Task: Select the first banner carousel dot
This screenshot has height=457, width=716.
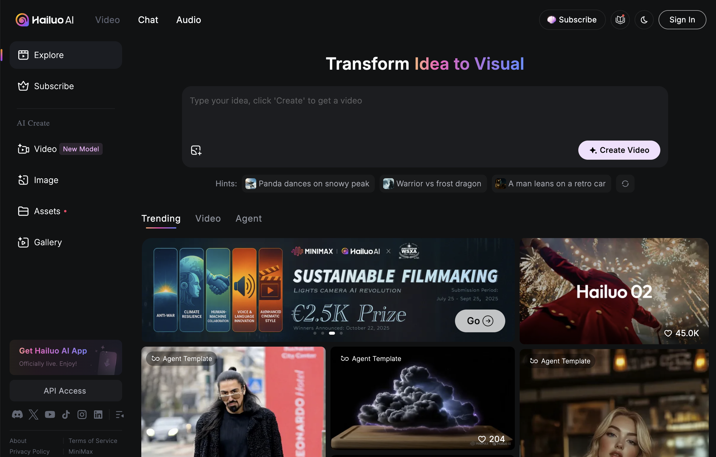Action: click(315, 333)
